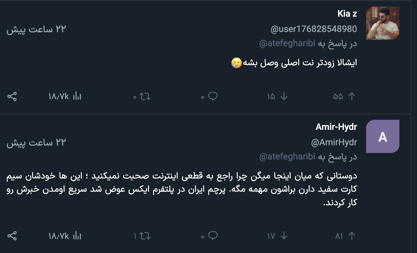Image resolution: width=417 pixels, height=253 pixels.
Task: Open the @AmirHydr handle
Action: 334,143
